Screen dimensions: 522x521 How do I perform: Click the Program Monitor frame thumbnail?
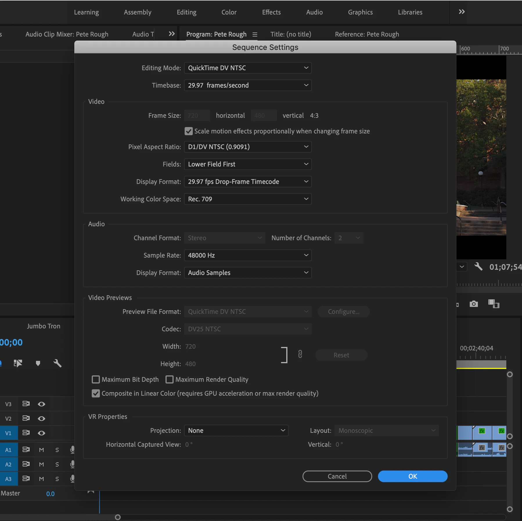(481, 157)
